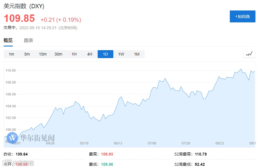Open the 图表 tab
Image resolution: width=258 pixels, height=168 pixels.
[29, 41]
